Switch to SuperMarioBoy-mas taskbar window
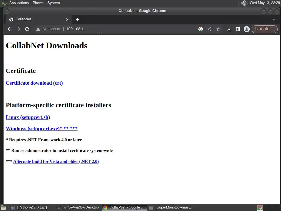 (x=171, y=207)
